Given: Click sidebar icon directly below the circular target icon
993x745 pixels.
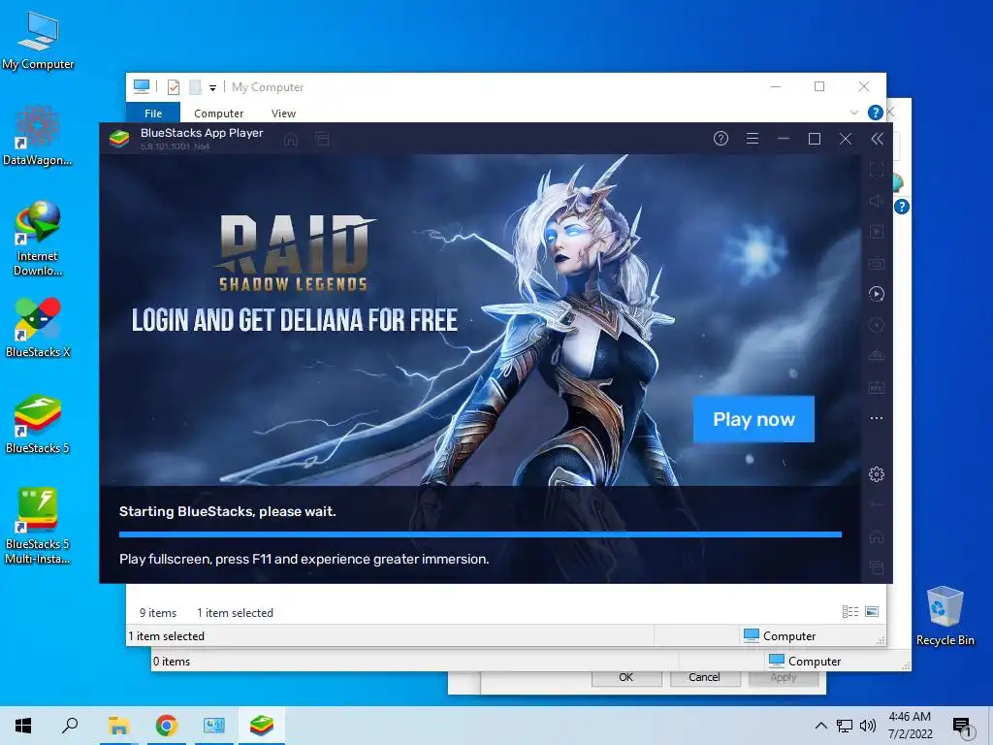Looking at the screenshot, I should tap(877, 356).
